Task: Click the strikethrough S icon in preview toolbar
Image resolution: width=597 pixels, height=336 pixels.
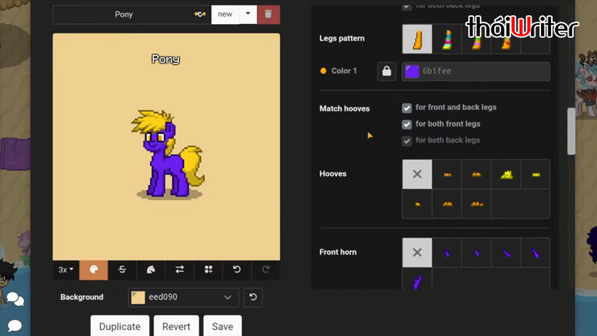Action: [122, 270]
